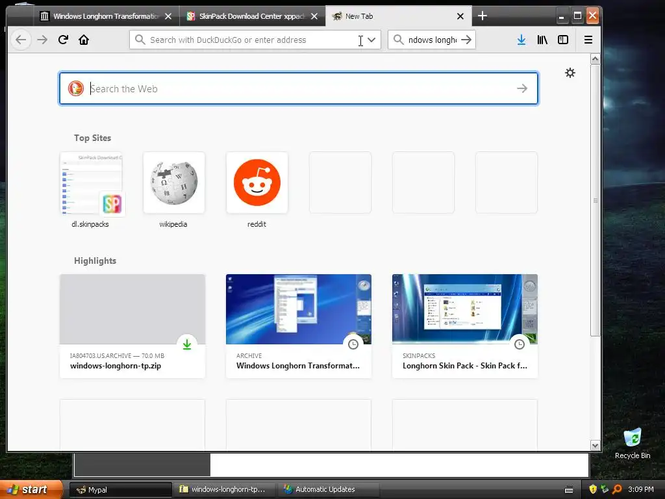Screen dimensions: 665x499
Task: Select windows-longhorn-tp taskbar button
Action: pyautogui.click(x=225, y=490)
